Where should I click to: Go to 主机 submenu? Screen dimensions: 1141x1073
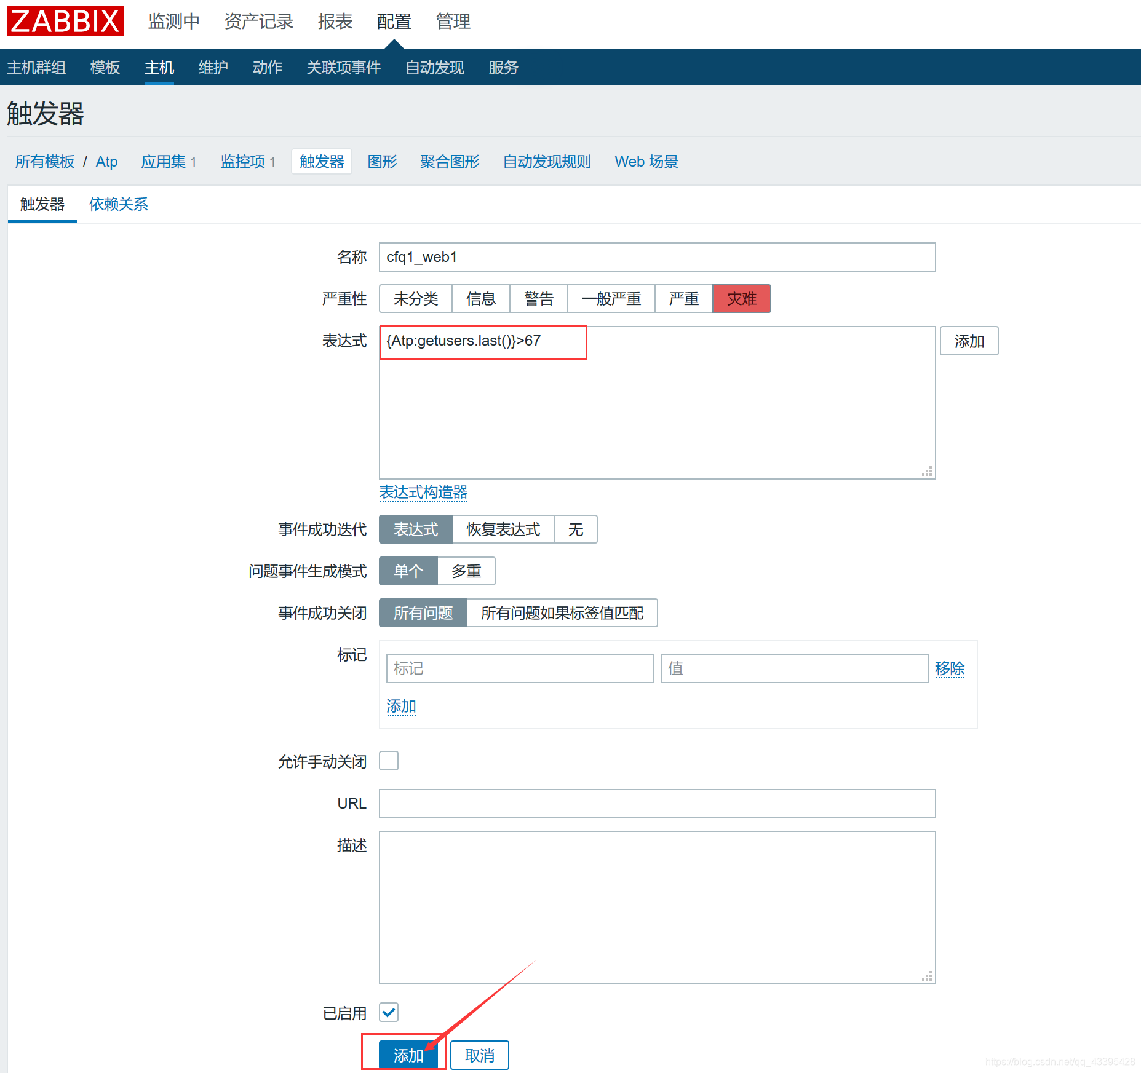[159, 67]
